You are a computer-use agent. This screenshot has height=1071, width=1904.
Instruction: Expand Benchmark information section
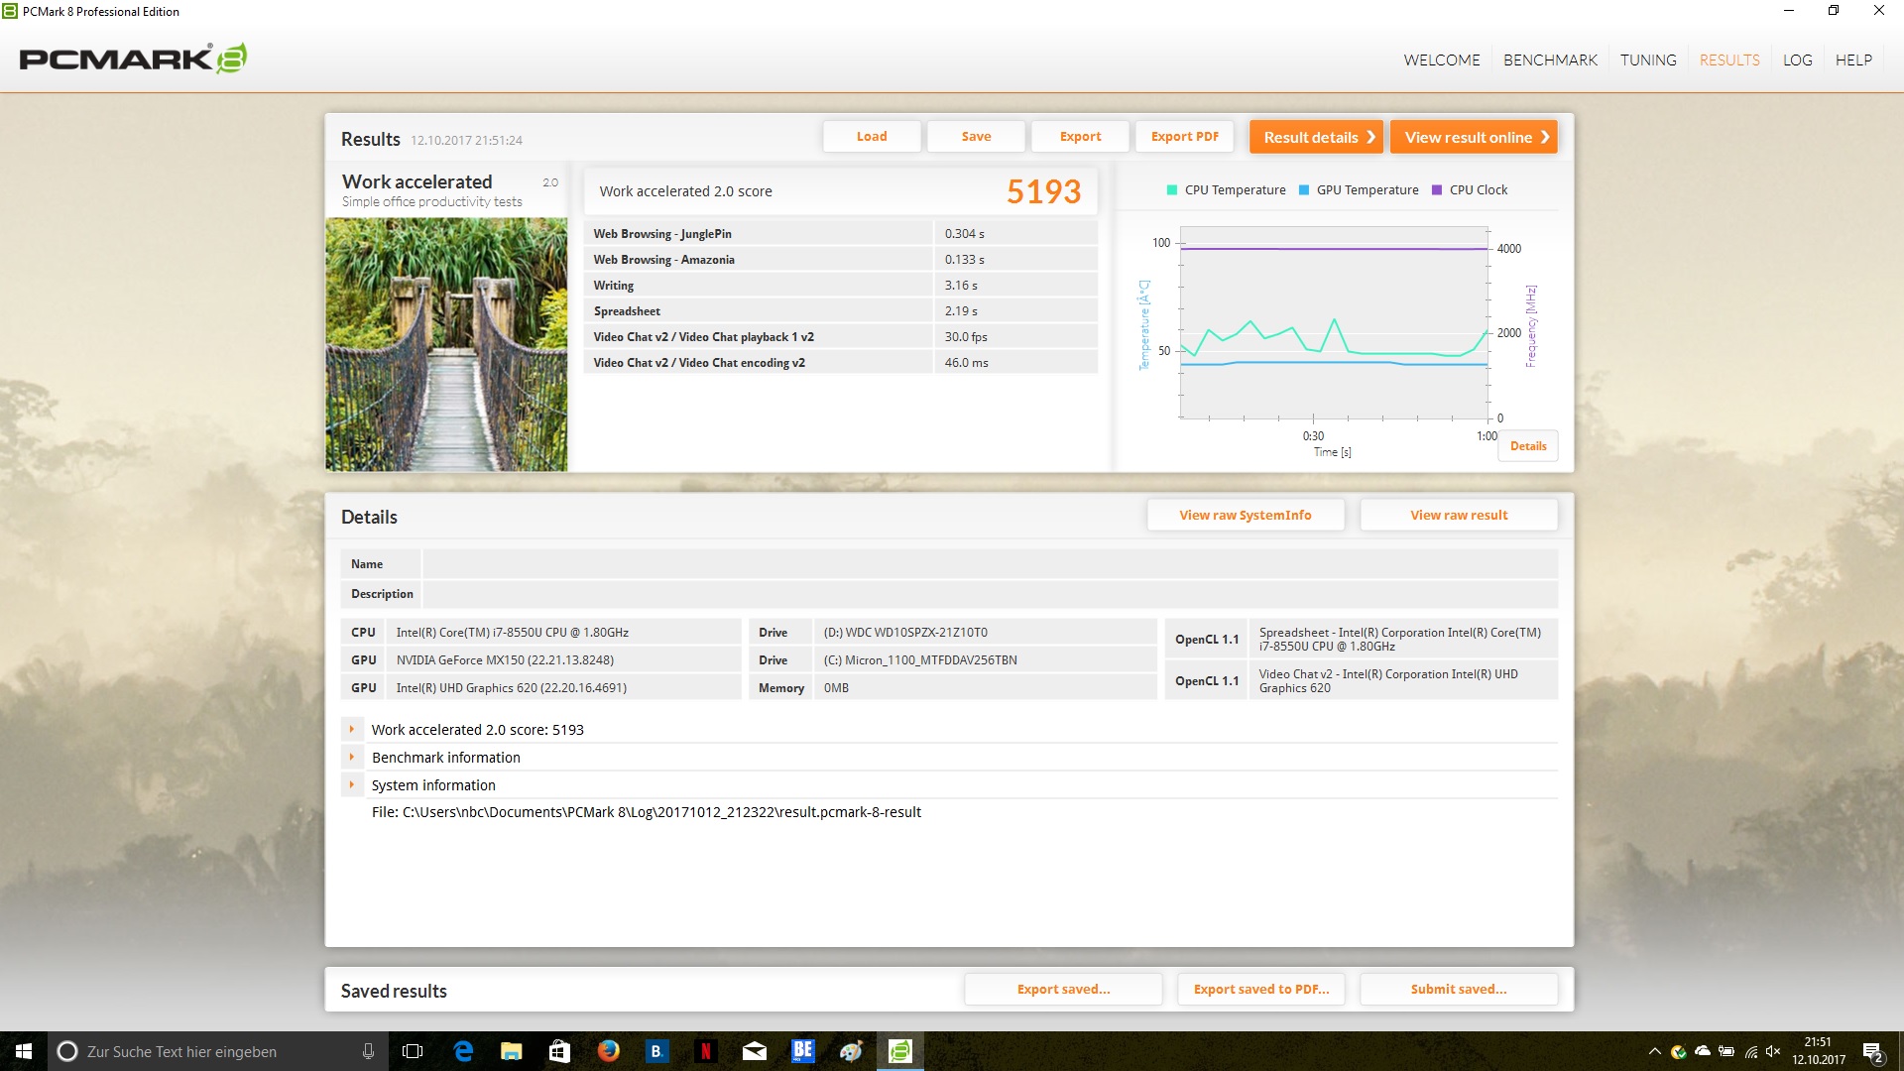coord(351,757)
